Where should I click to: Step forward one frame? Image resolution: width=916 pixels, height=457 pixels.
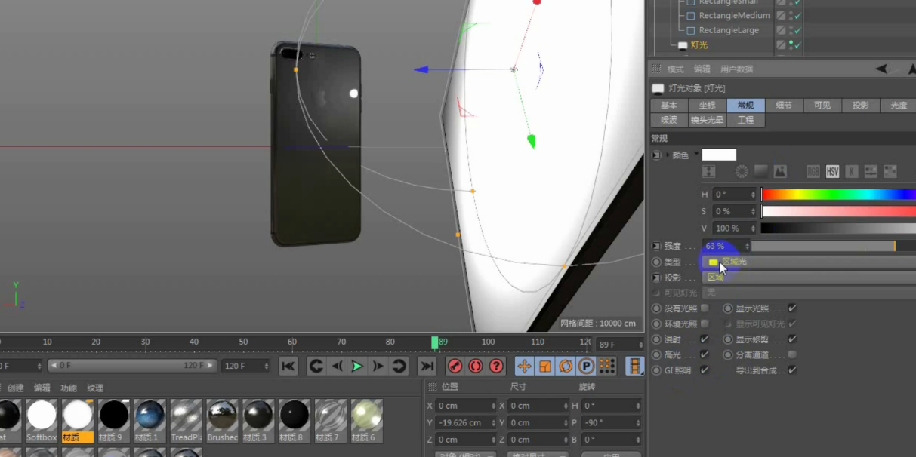[378, 366]
